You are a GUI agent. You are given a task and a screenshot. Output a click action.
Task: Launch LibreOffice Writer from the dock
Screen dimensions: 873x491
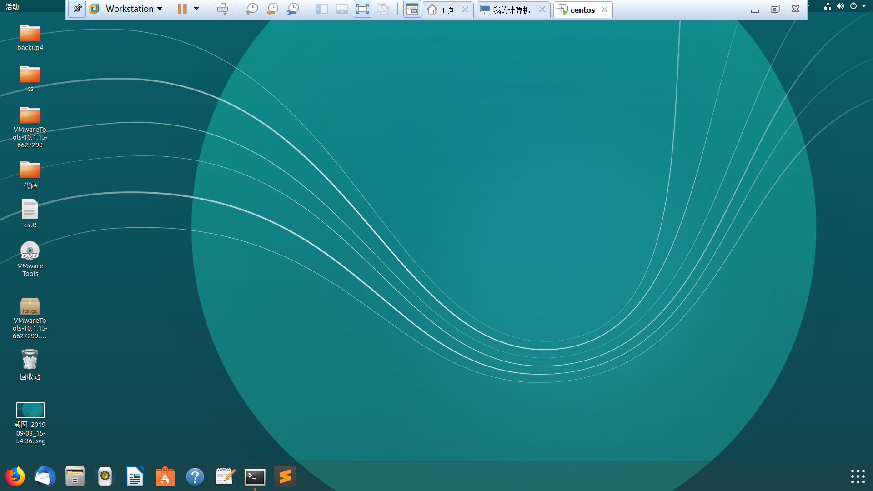point(135,476)
